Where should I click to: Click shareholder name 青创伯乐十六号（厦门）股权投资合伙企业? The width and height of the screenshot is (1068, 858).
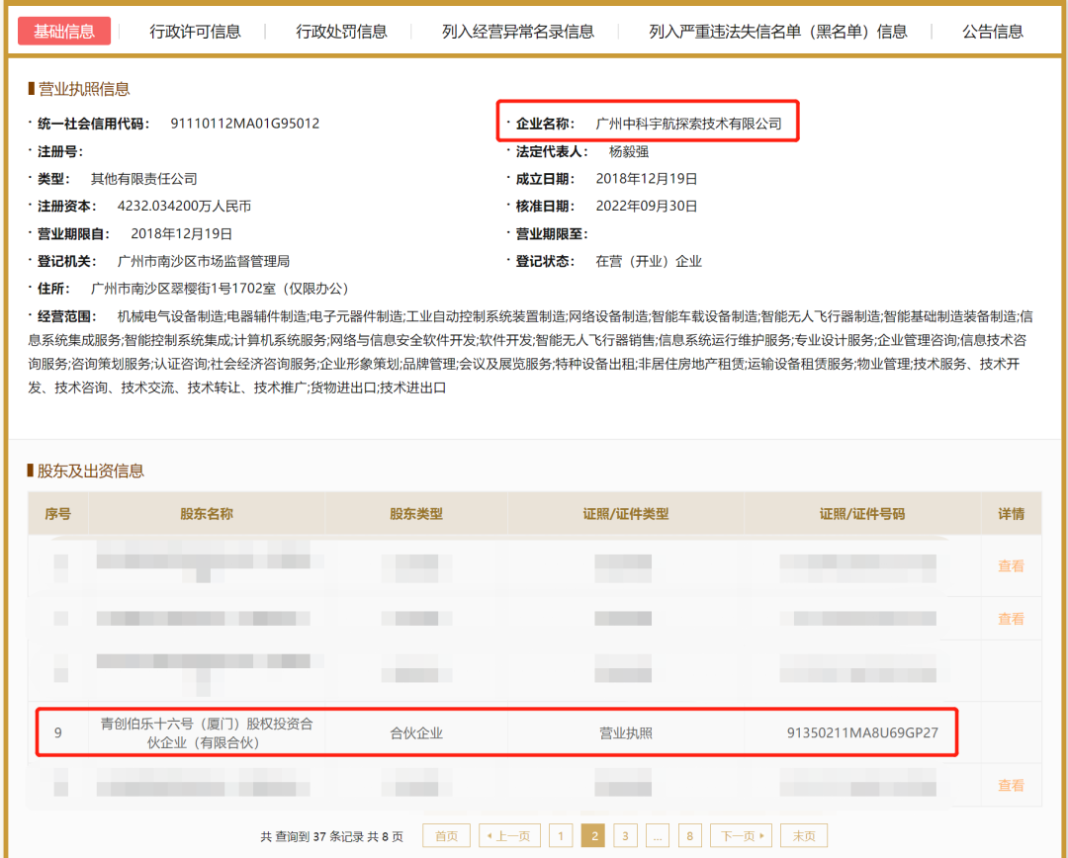click(x=207, y=732)
